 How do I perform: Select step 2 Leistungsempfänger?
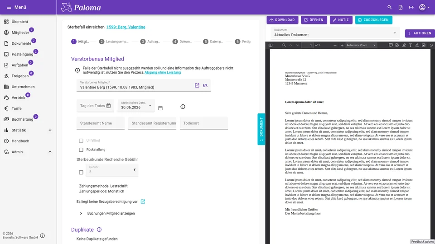click(x=114, y=42)
